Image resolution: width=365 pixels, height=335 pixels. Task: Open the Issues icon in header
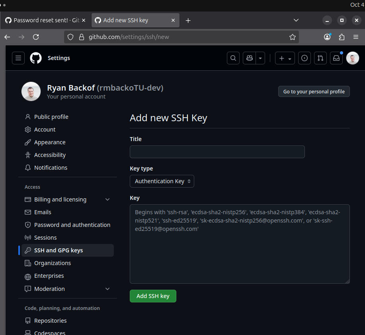[304, 58]
